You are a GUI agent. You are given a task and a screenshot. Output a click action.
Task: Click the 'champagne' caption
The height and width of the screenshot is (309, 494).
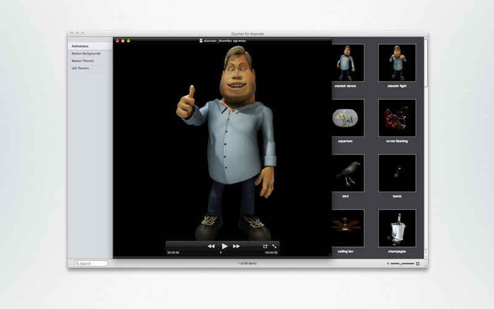pyautogui.click(x=397, y=252)
